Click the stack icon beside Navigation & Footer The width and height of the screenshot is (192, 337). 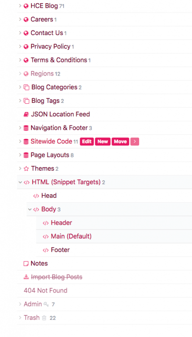[x=26, y=128]
